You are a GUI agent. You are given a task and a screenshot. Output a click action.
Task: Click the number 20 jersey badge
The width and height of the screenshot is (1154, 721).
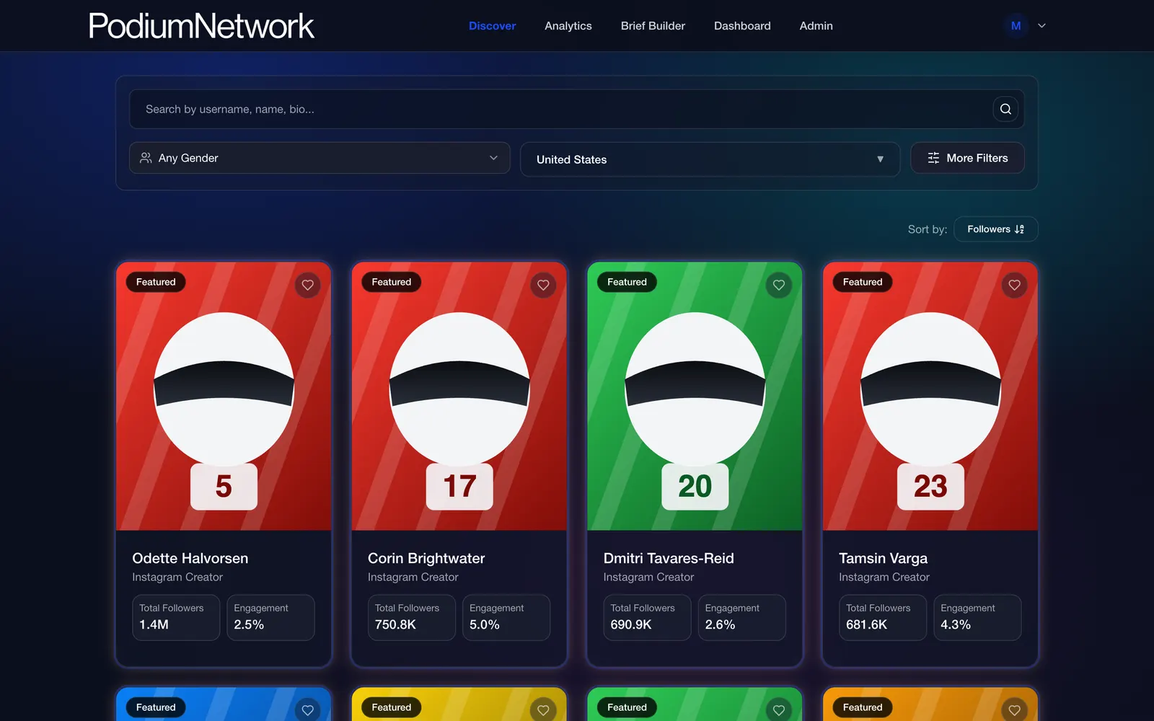coord(695,487)
